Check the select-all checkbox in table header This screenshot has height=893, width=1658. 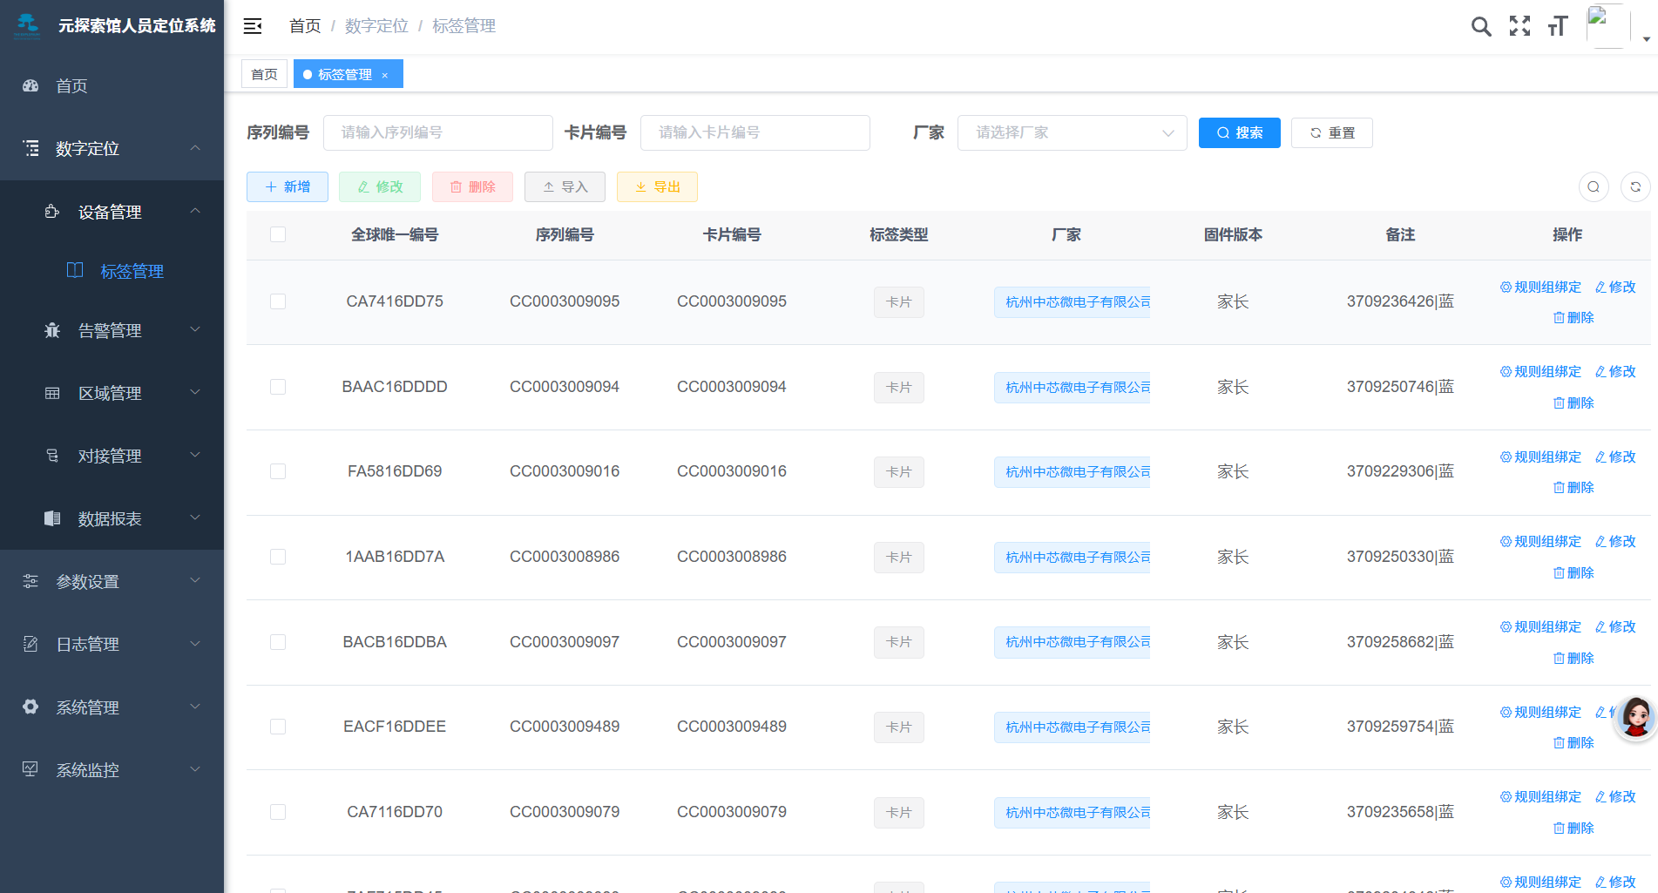click(278, 234)
